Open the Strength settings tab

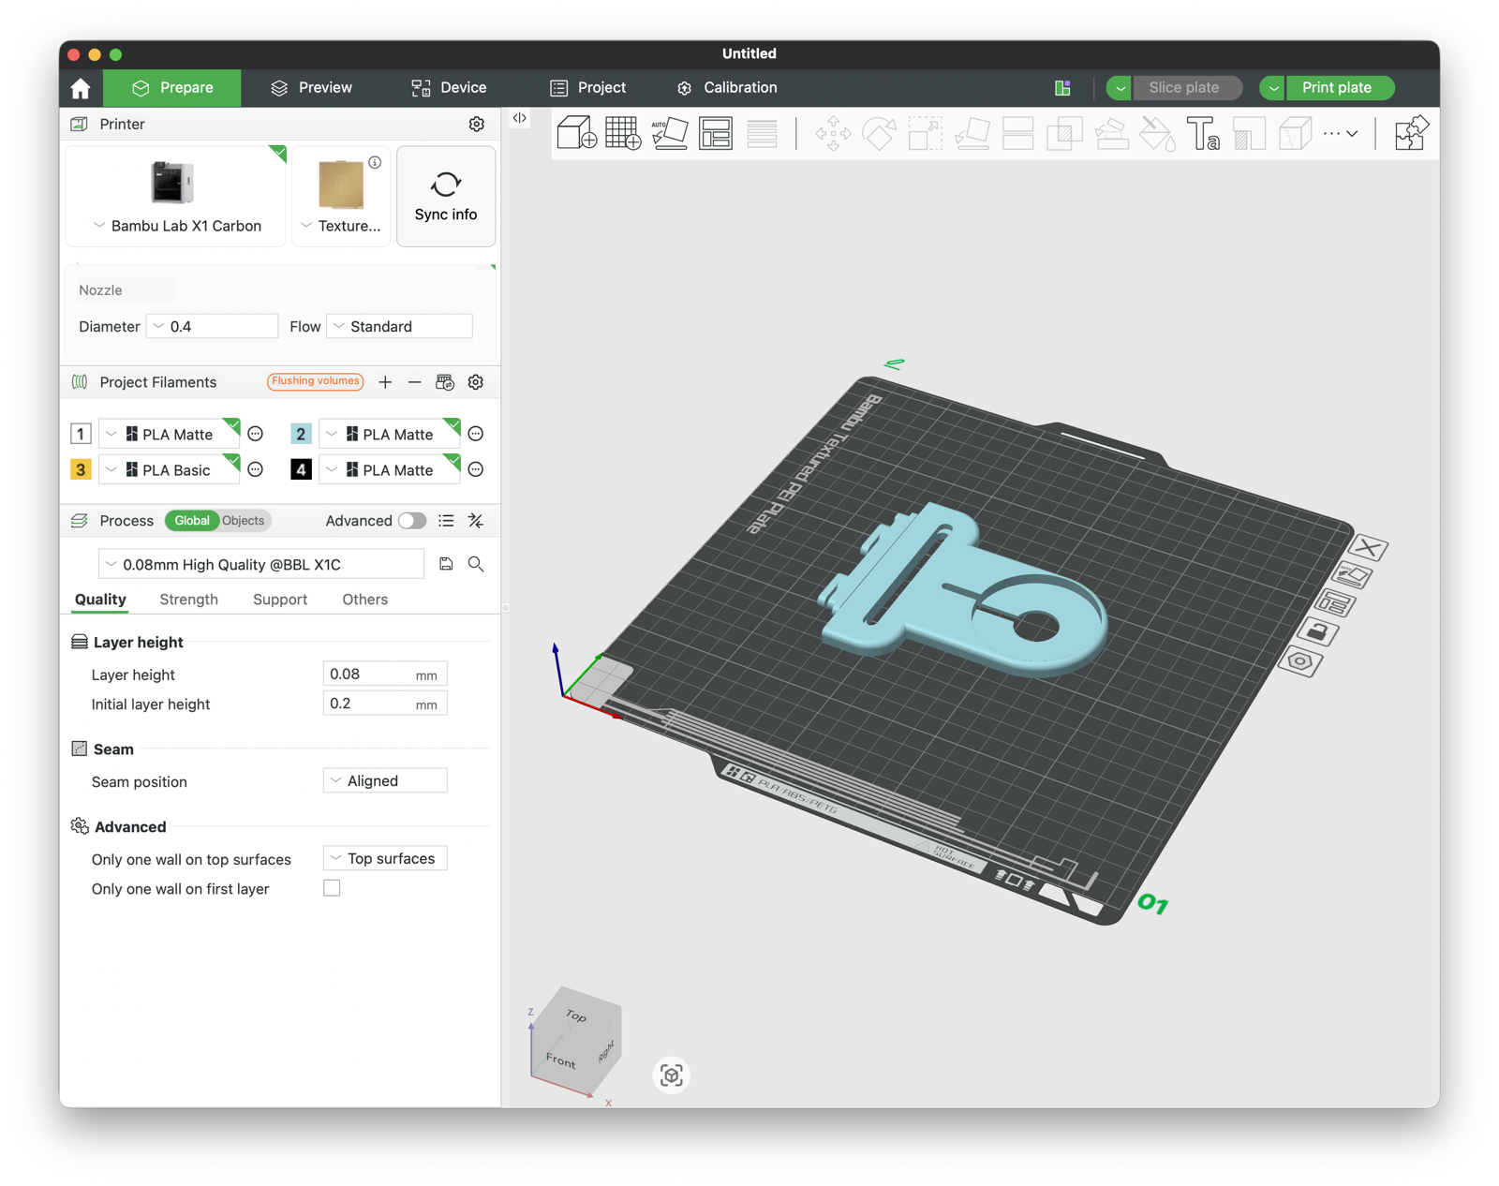pyautogui.click(x=188, y=600)
